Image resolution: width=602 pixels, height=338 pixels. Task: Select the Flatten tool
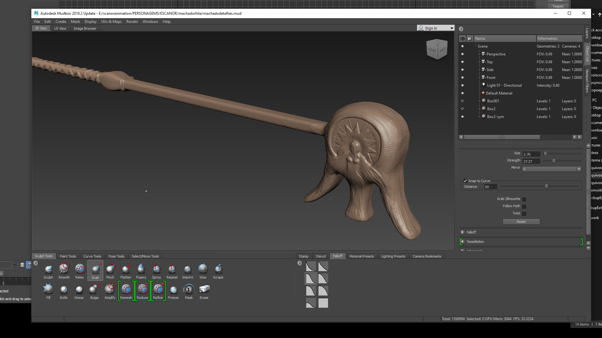(x=126, y=271)
